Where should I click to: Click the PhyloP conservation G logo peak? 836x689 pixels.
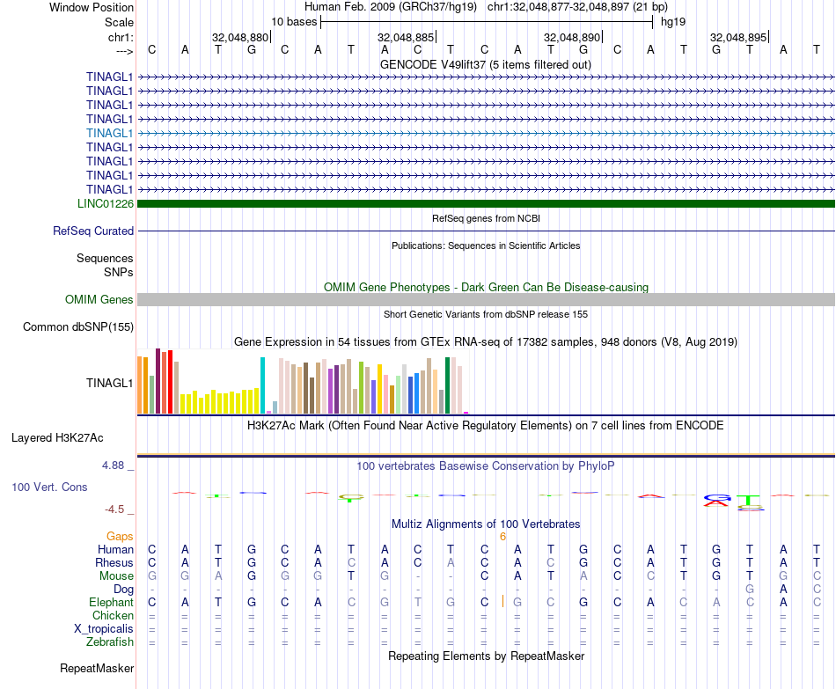point(717,498)
